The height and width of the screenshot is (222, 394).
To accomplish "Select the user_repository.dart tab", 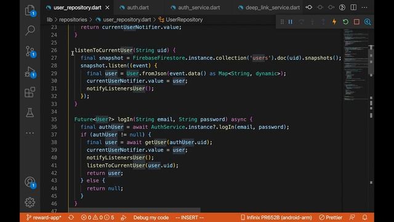I will (x=78, y=7).
